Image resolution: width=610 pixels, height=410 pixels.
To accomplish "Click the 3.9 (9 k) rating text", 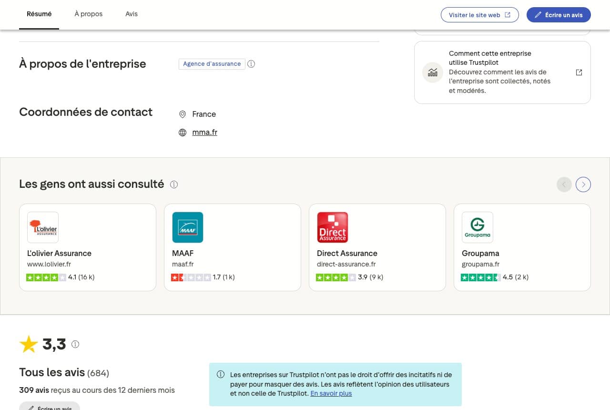I will tap(371, 277).
